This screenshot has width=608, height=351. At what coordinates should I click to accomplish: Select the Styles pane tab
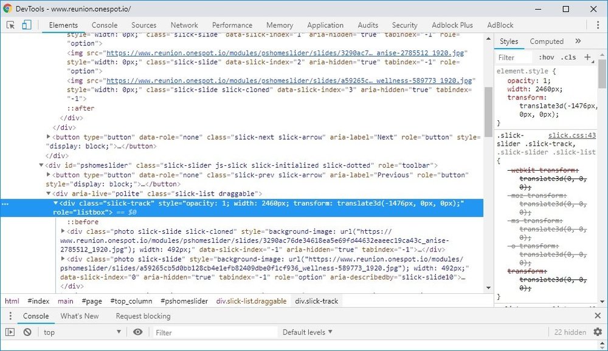509,41
